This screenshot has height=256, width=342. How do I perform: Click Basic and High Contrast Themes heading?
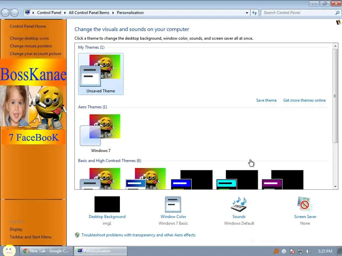[110, 161]
